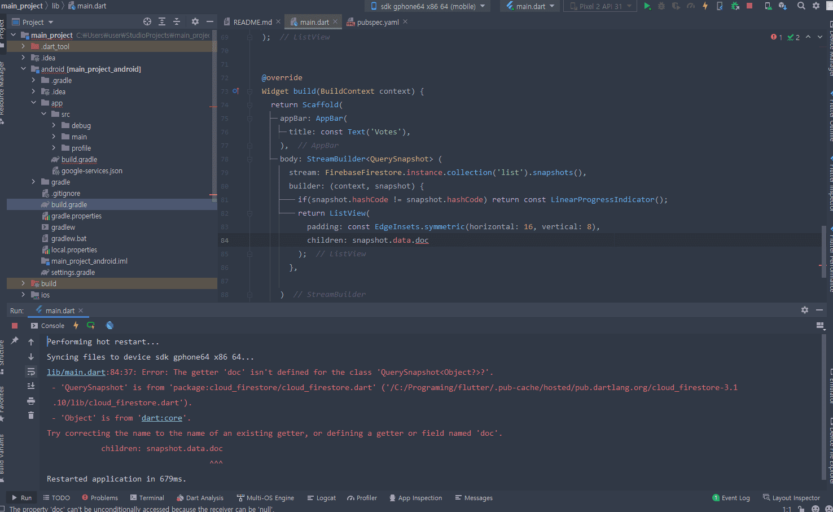The image size is (833, 512).
Task: Follow the lib/main.dart error link in console
Action: coord(76,372)
